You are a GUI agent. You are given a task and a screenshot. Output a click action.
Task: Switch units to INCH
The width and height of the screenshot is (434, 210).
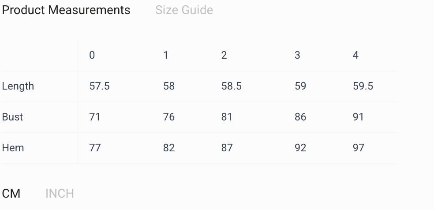tap(60, 193)
